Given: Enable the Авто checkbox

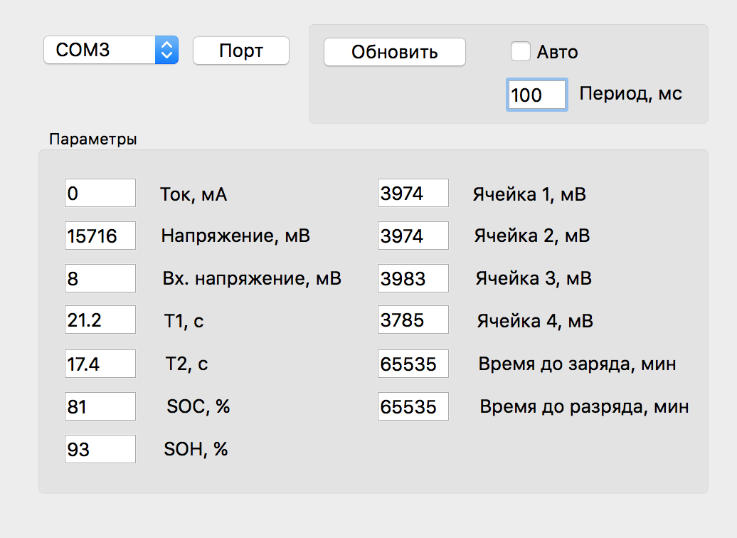Looking at the screenshot, I should coord(521,51).
